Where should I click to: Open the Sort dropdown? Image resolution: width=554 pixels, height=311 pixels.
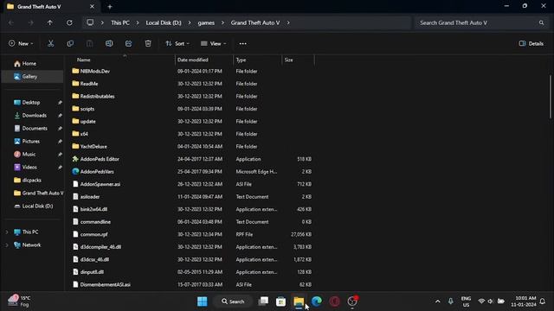pos(177,44)
